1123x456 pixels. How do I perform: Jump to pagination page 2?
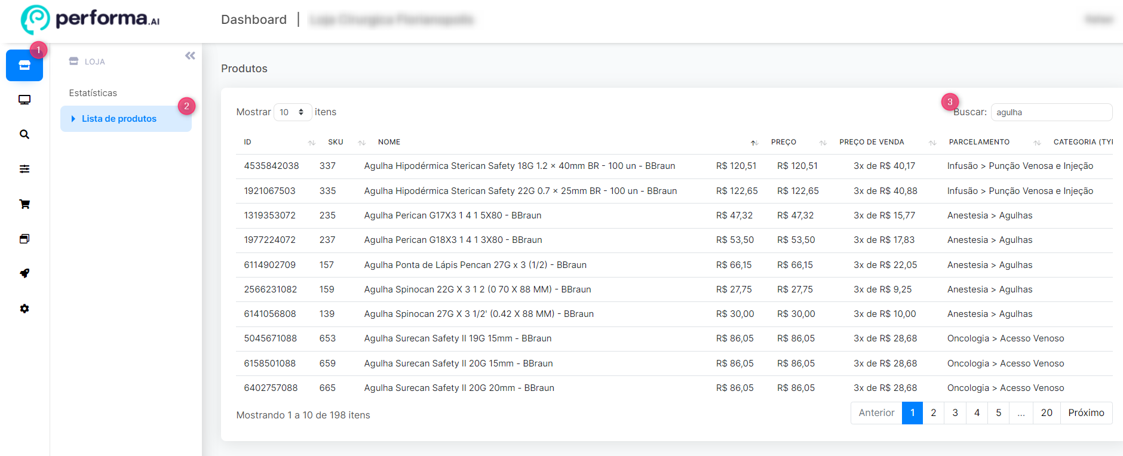tap(934, 413)
